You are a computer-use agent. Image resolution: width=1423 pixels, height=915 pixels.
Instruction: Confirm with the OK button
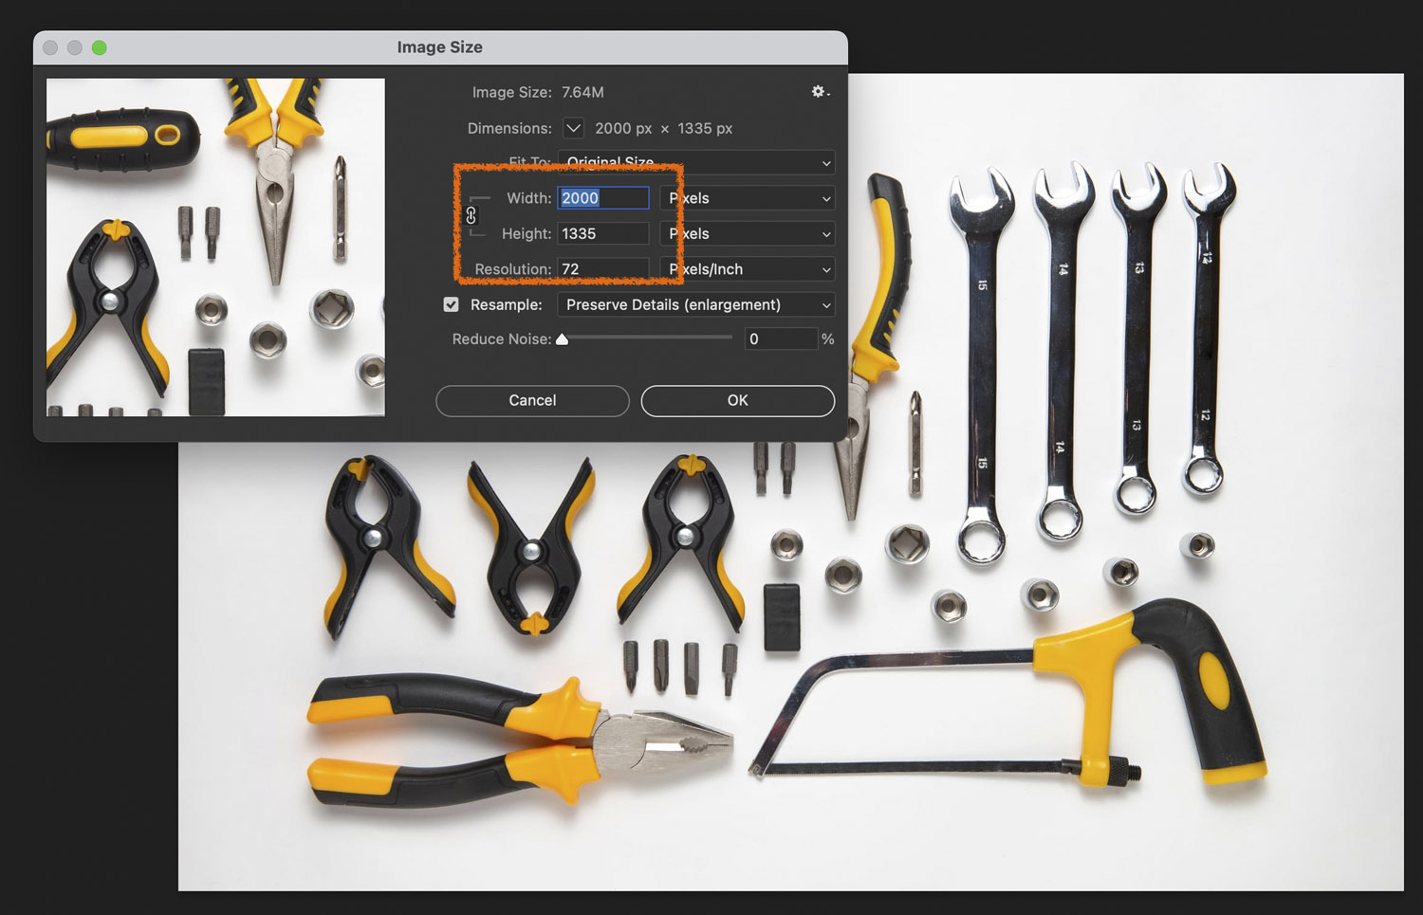(738, 400)
